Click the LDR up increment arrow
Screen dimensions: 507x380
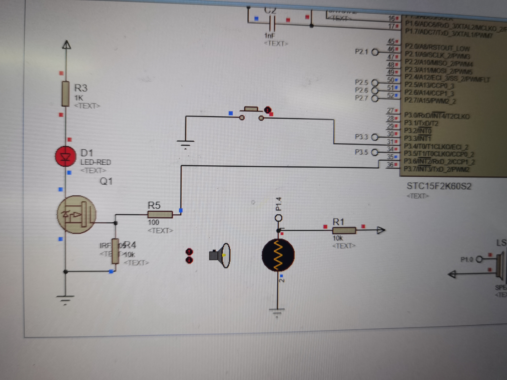(189, 252)
